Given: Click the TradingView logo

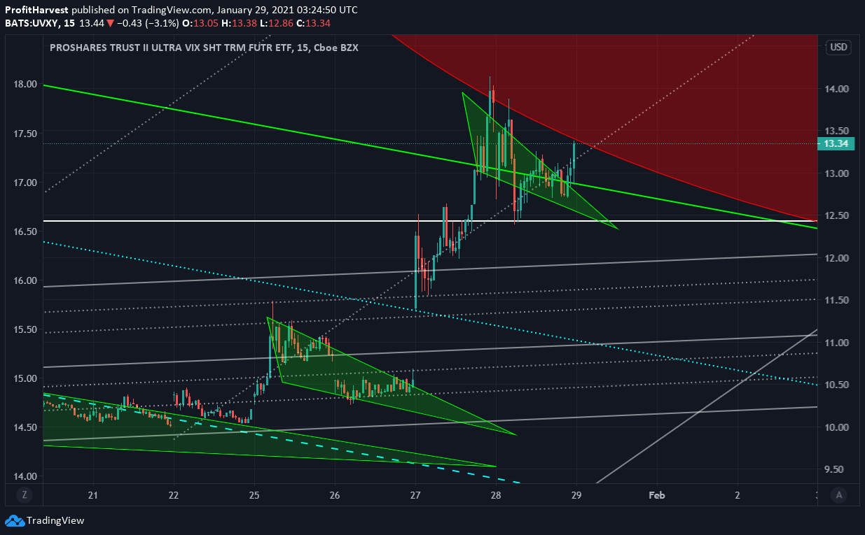Looking at the screenshot, I should tap(45, 520).
